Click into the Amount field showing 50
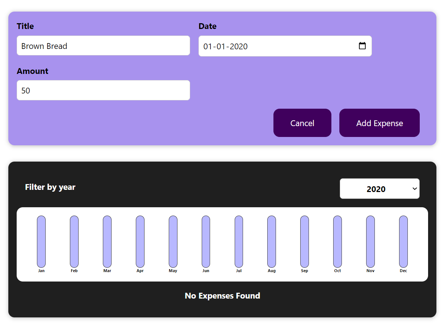 pos(103,90)
